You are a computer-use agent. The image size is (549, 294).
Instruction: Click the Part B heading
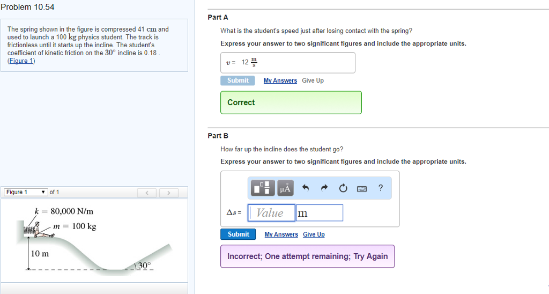coord(218,136)
